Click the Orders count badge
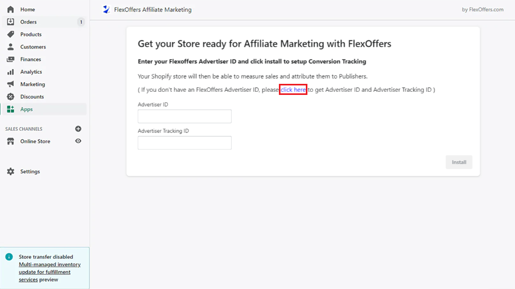Screen dimensions: 515x289 81,22
